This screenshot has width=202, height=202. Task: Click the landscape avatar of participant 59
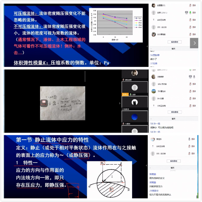point(153,91)
